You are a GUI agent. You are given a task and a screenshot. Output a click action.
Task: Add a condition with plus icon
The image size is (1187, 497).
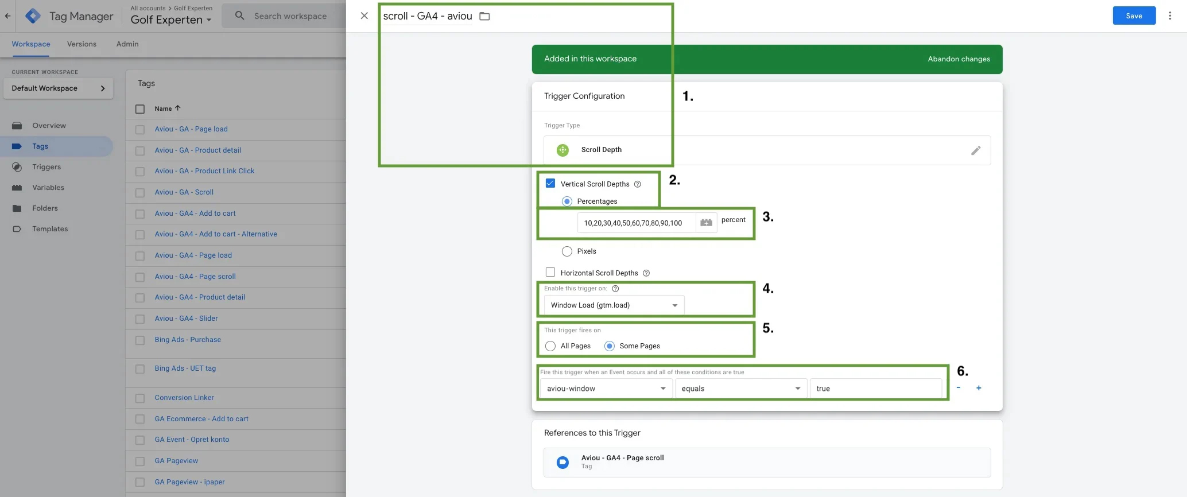[x=979, y=388]
